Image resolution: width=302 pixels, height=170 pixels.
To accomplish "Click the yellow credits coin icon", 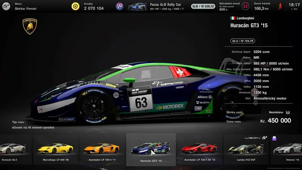I will pos(75,6).
